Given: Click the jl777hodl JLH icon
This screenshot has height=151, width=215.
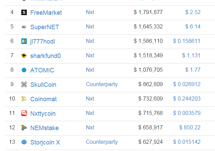Looking at the screenshot, I should [24, 41].
